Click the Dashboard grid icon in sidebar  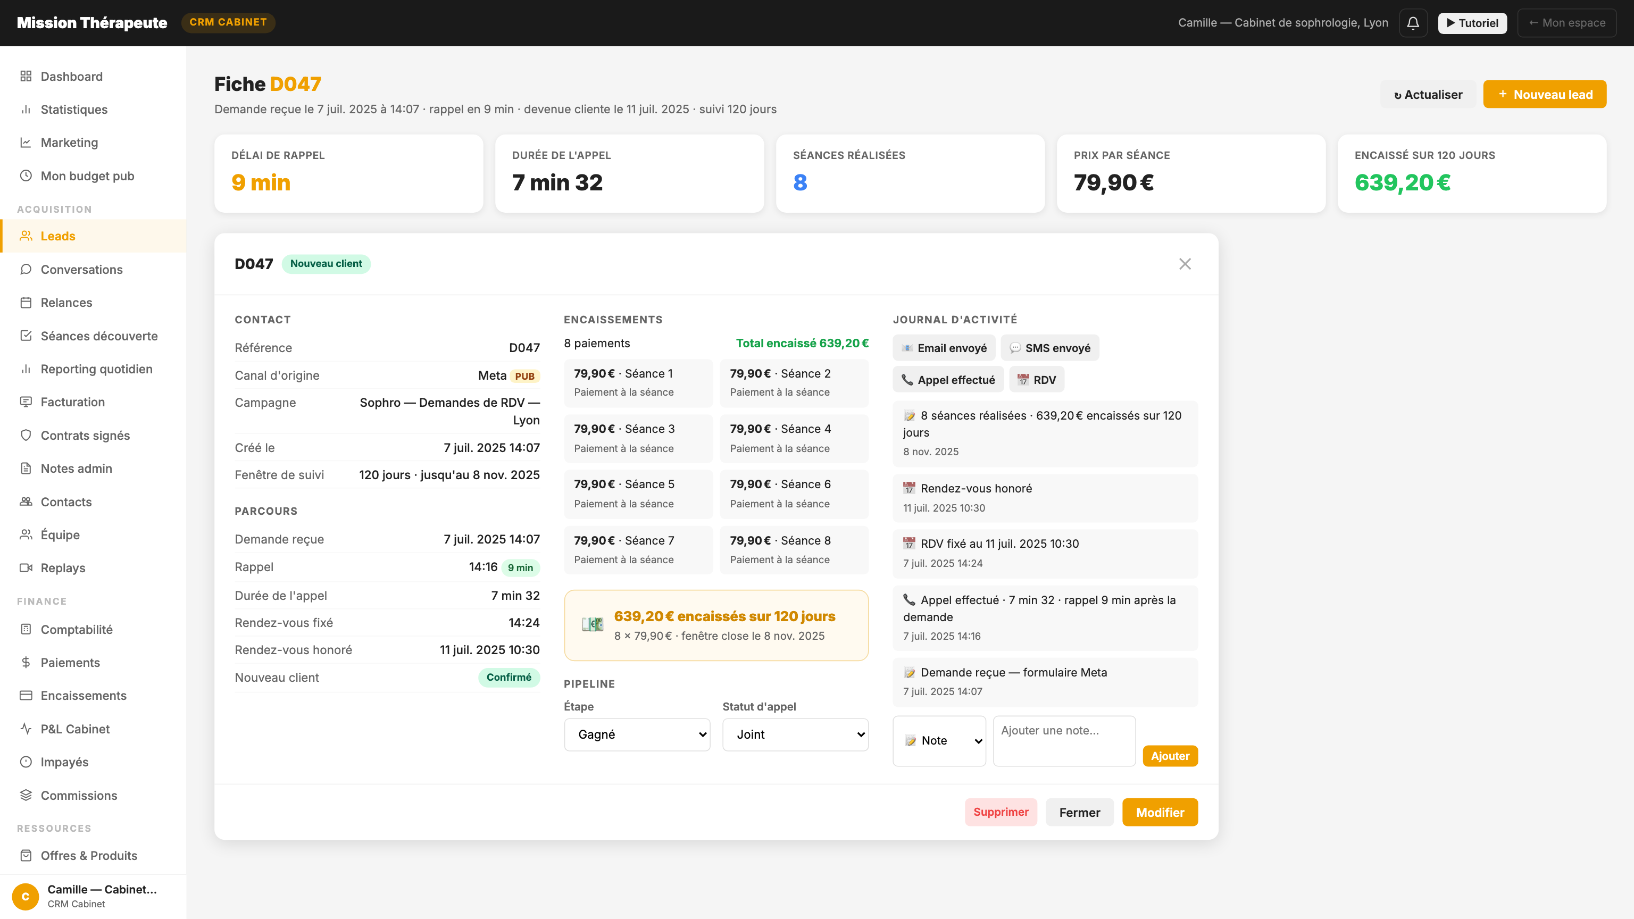26,76
